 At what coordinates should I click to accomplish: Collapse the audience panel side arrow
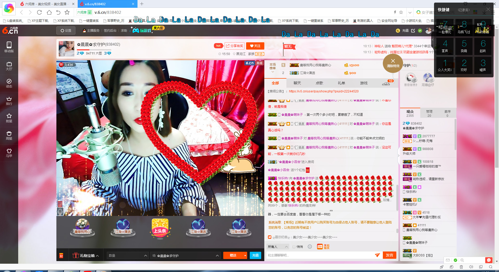(x=399, y=156)
